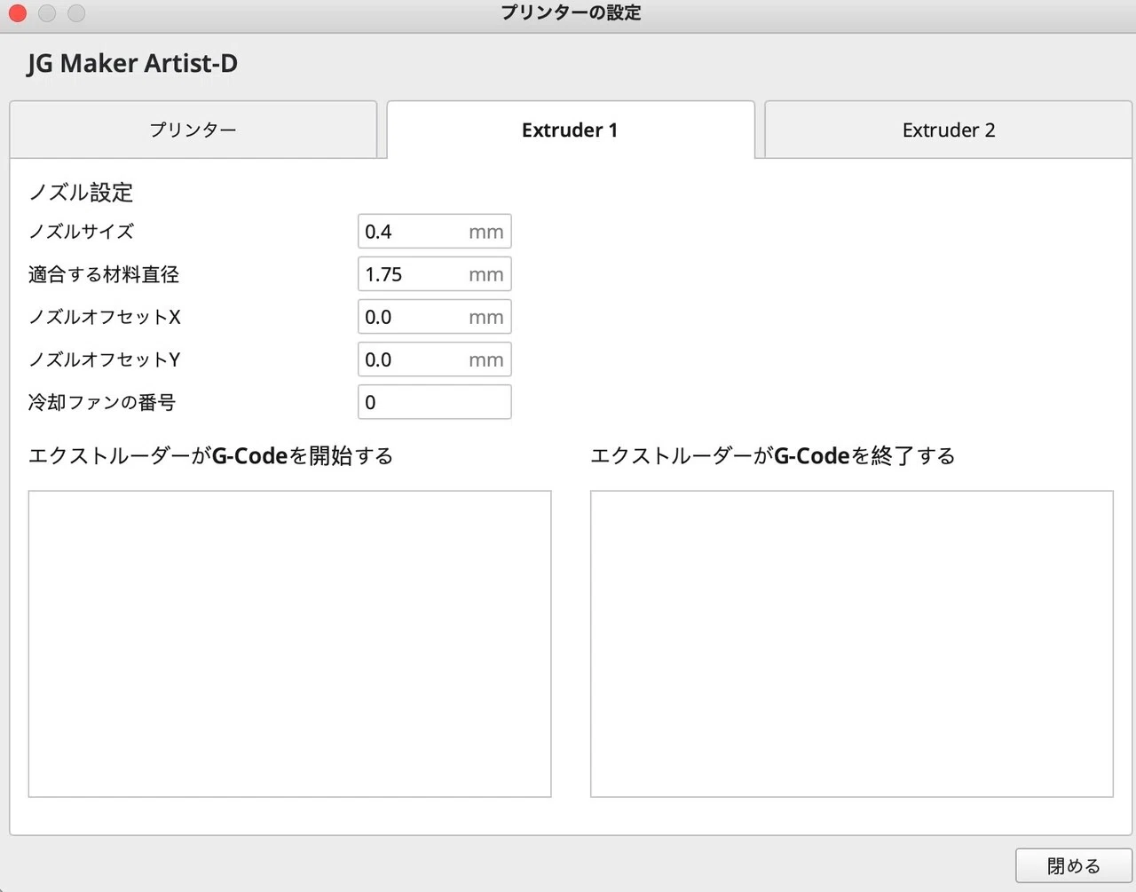Select the Extruder 1 tab
The image size is (1136, 892).
571,130
